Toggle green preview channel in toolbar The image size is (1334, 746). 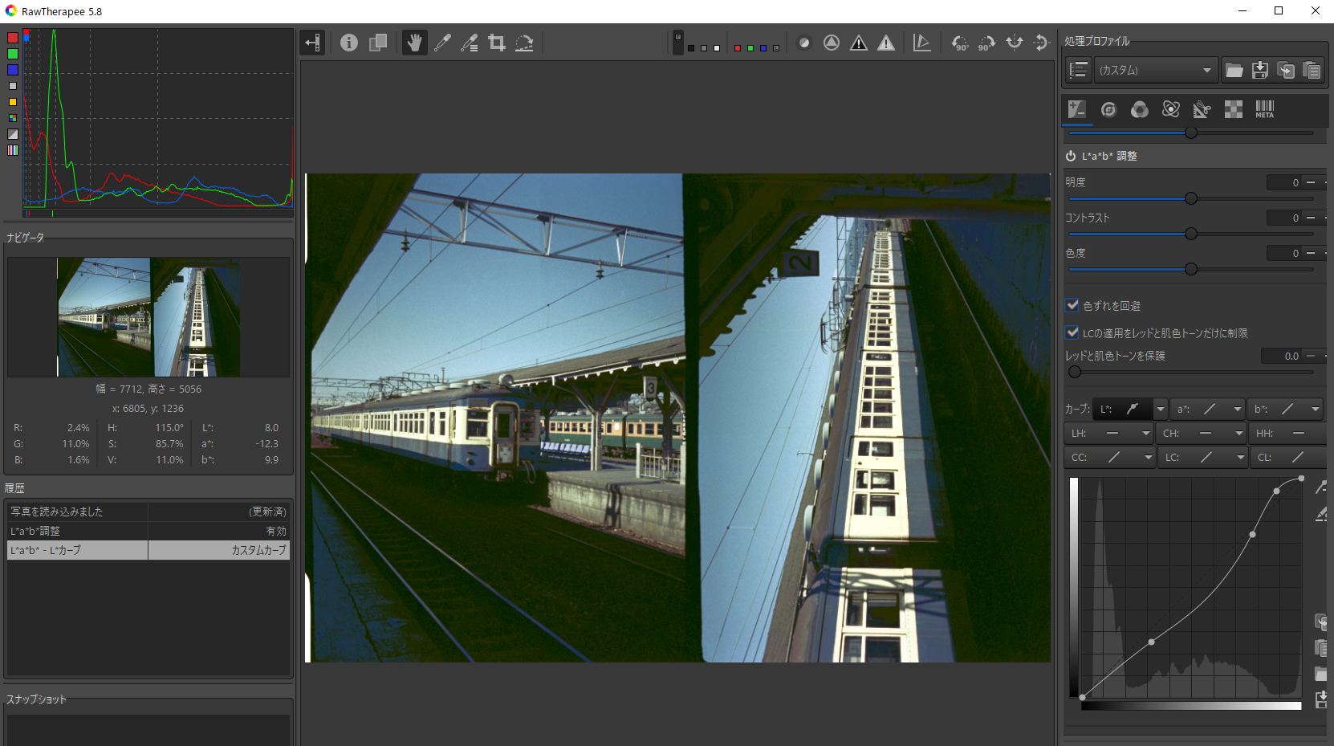750,48
